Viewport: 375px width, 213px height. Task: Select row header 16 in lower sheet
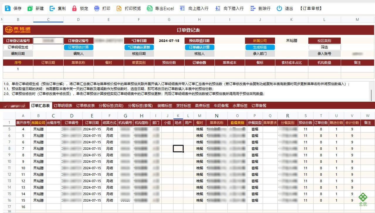coord(9,200)
